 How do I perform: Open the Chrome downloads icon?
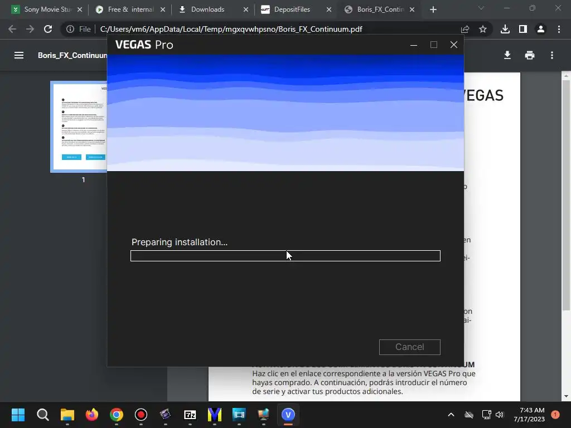point(505,29)
